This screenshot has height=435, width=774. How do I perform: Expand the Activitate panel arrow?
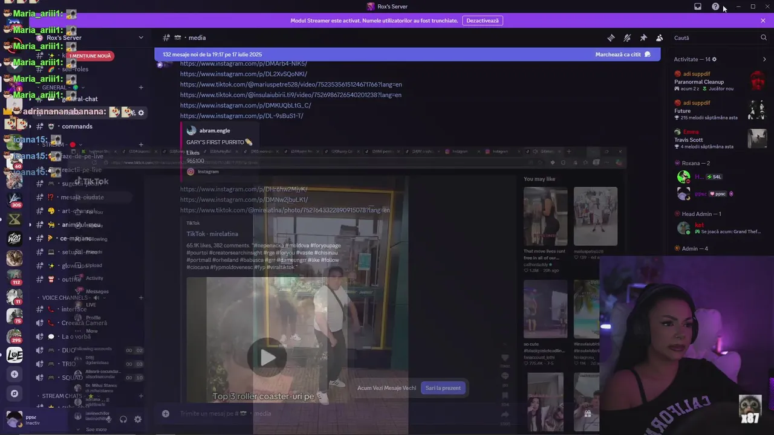coord(764,59)
